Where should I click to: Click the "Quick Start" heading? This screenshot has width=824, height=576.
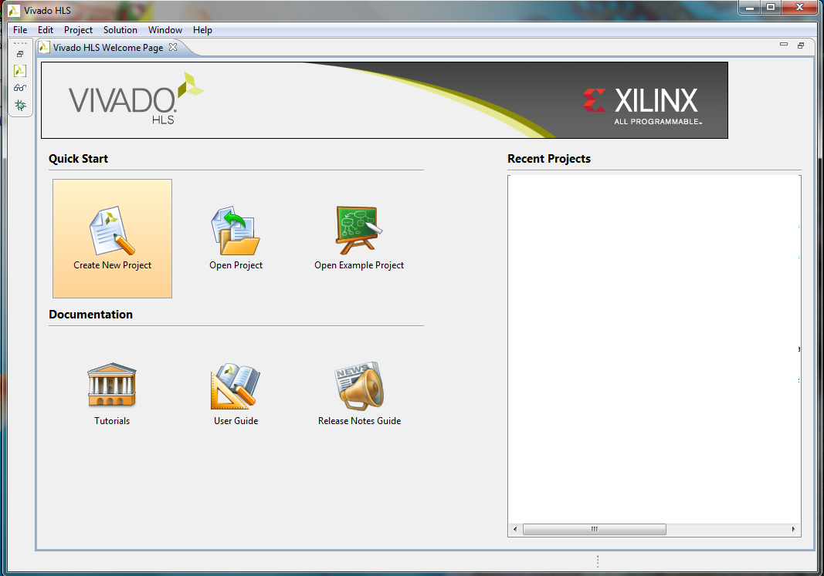78,158
